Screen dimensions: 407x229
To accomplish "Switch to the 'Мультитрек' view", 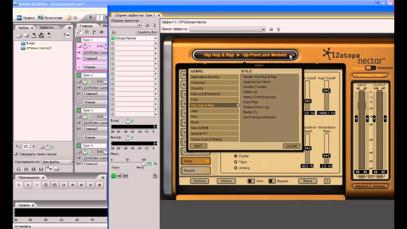I will click(x=50, y=18).
